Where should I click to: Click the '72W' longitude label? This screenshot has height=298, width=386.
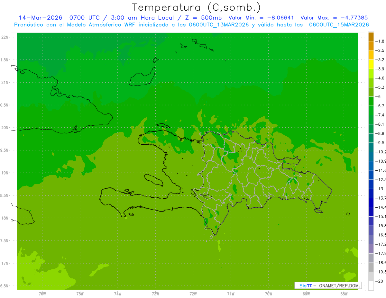click(193, 293)
